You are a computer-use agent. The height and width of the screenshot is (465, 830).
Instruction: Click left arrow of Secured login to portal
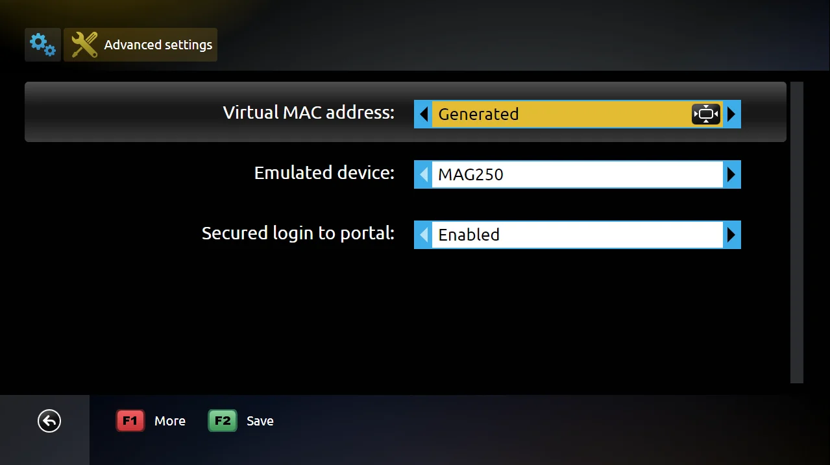424,235
